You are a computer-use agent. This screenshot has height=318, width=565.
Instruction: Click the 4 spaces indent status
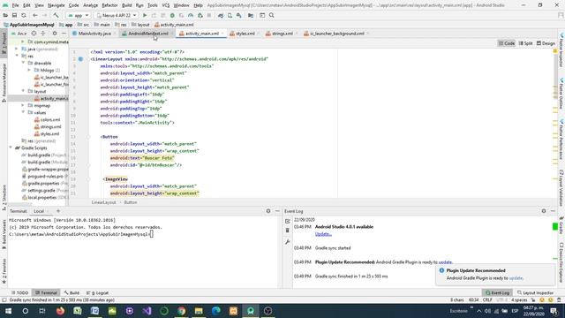tap(519, 300)
